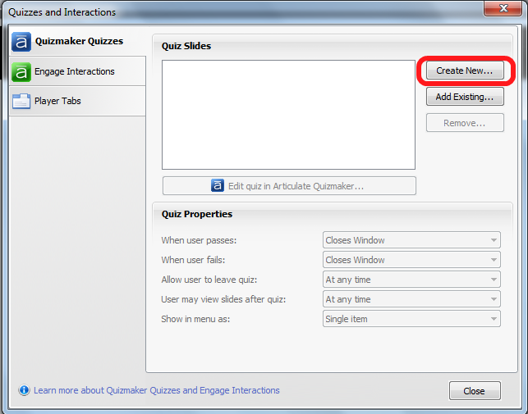
Task: Click the Remove... button
Action: (x=465, y=123)
